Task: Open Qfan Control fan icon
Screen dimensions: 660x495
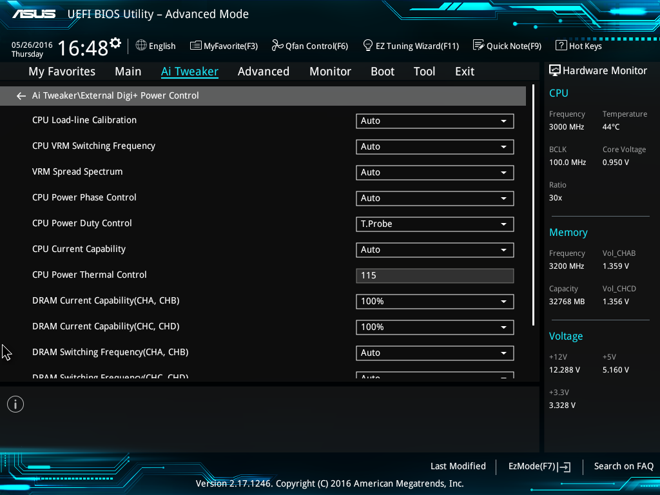Action: click(x=277, y=46)
